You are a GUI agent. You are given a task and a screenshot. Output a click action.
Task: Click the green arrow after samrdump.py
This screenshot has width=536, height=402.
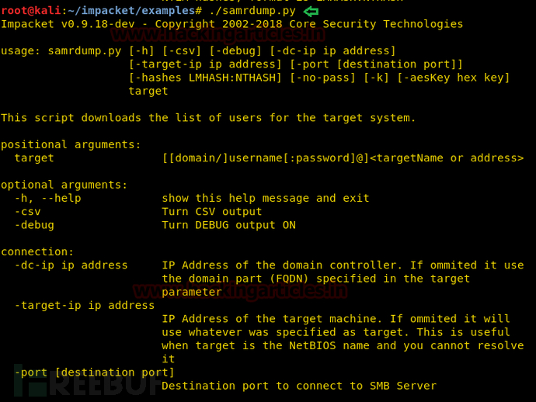pos(311,12)
